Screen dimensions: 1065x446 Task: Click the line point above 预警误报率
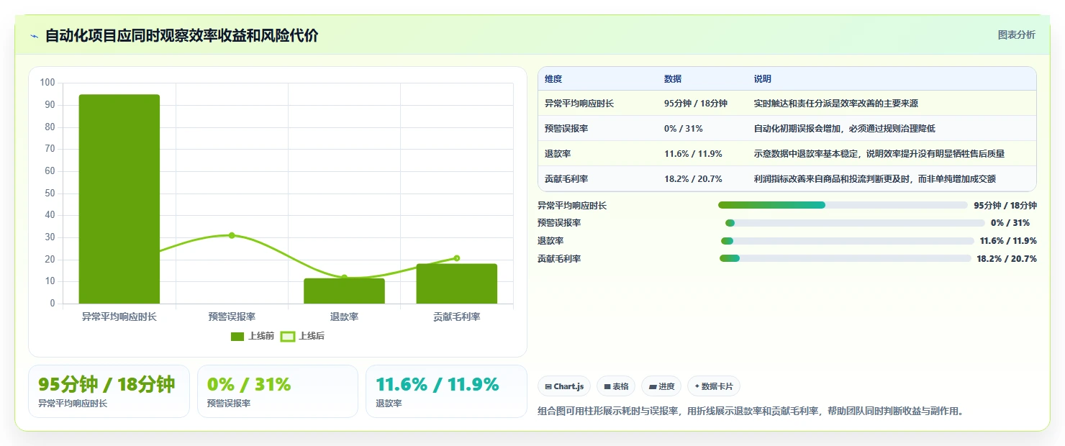232,235
